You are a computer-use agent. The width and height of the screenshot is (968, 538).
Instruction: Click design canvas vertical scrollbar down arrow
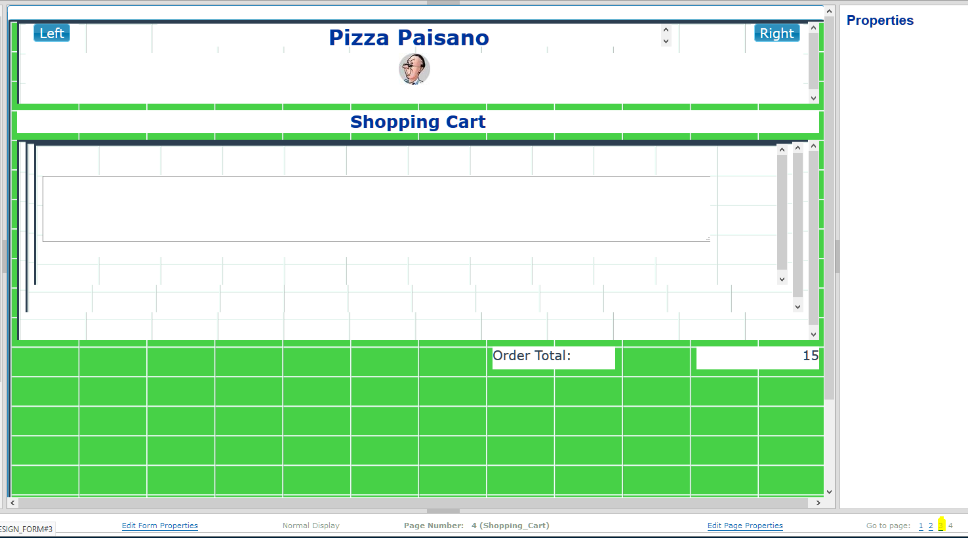point(829,492)
